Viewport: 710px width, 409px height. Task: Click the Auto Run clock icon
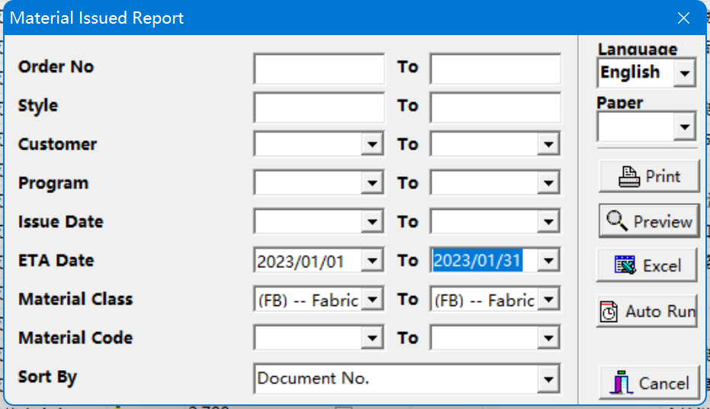[x=609, y=311]
